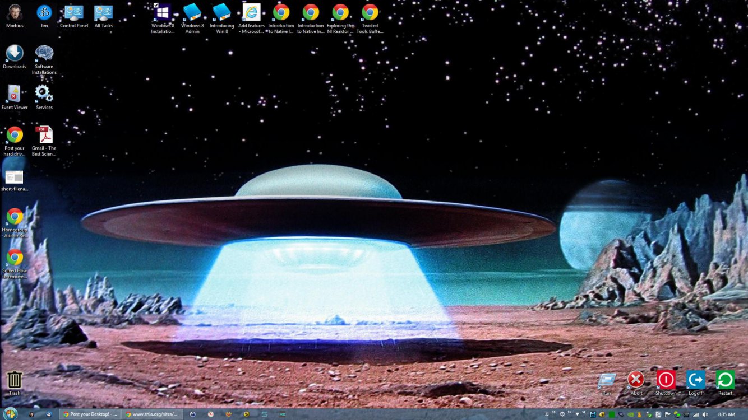Open Twisted Tools Buffe... Chrome shortcut
This screenshot has width=748, height=420.
click(370, 13)
